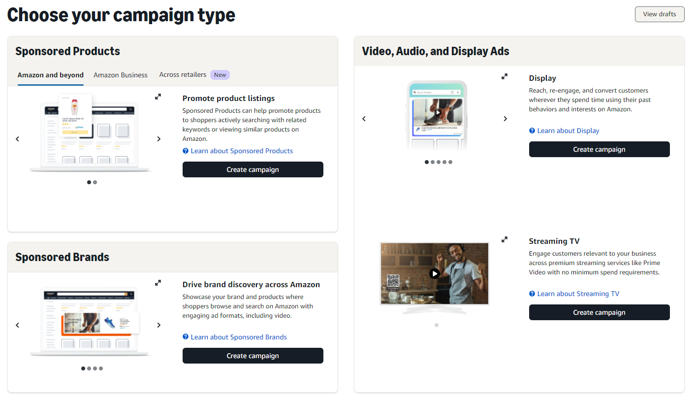Go to next Display carousel slide
The width and height of the screenshot is (696, 400).
click(505, 119)
